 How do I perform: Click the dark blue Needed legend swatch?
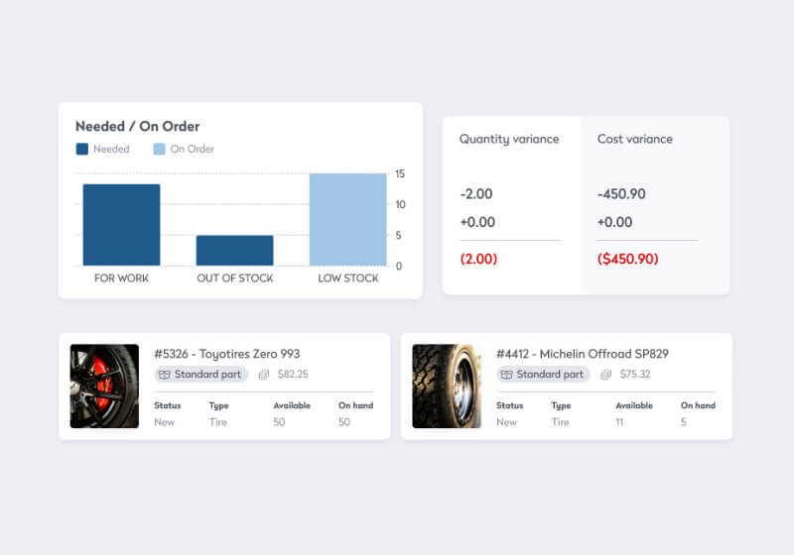coord(82,149)
